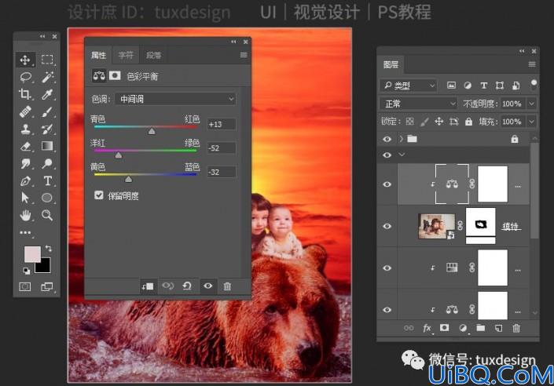The height and width of the screenshot is (386, 554).
Task: Select the Eyedropper tool
Action: [x=47, y=94]
